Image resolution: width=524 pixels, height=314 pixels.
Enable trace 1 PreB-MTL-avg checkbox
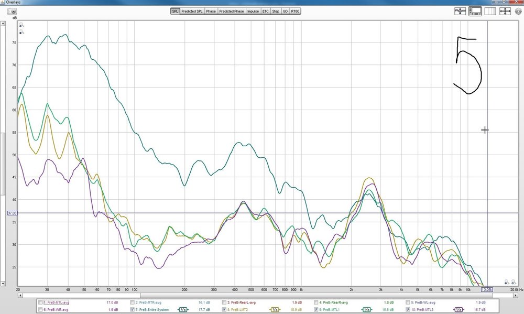pos(40,302)
